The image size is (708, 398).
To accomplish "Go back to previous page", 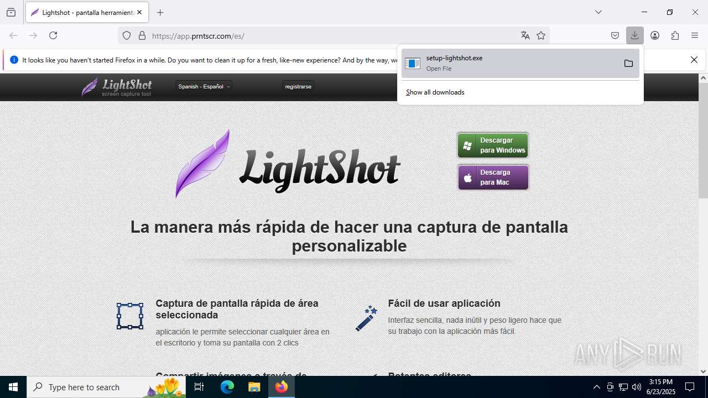I will tap(13, 35).
